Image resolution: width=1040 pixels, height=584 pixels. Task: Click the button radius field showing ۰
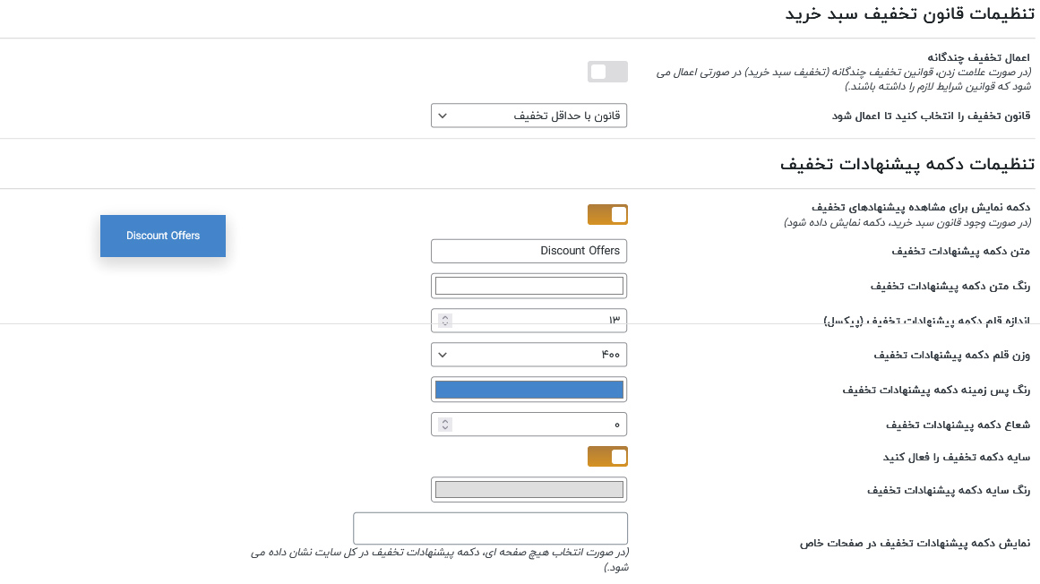[x=529, y=425]
